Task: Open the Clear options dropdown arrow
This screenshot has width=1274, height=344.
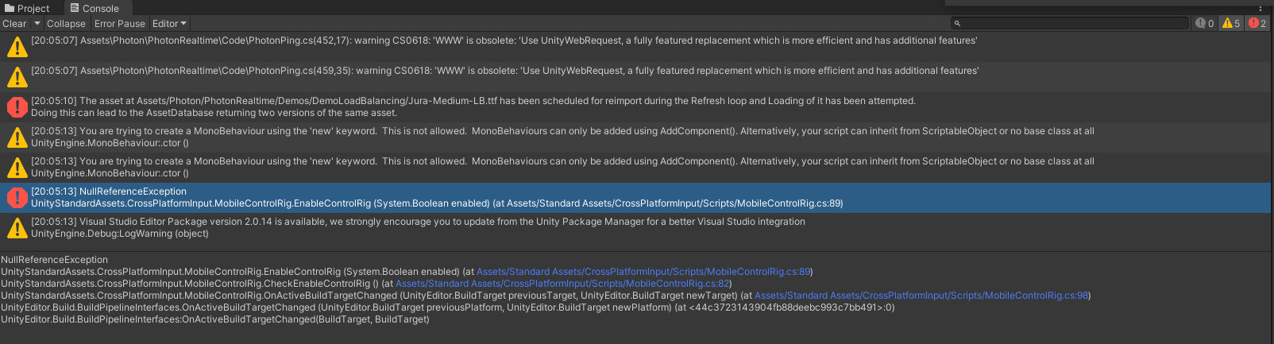Action: tap(37, 24)
